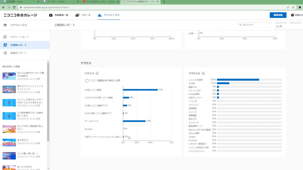
Task: Close the 配信概要 - Twitch tab
Action: (x=38, y=2)
